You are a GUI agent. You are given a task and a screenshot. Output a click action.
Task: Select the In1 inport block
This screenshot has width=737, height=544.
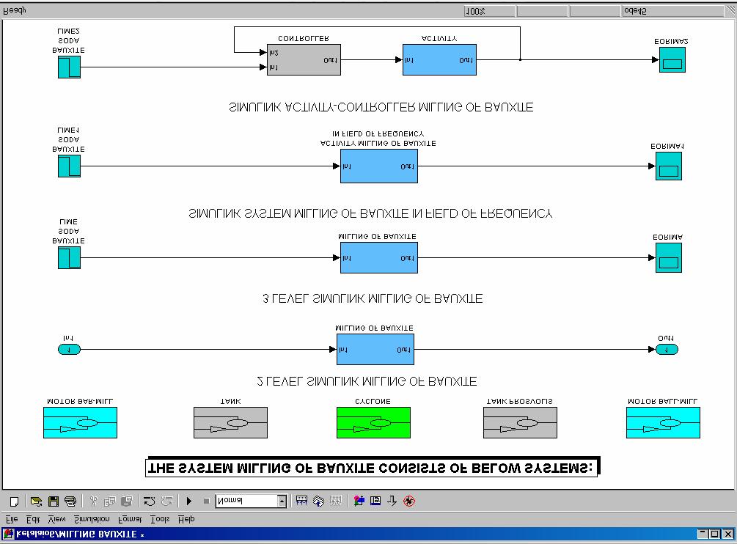[69, 350]
